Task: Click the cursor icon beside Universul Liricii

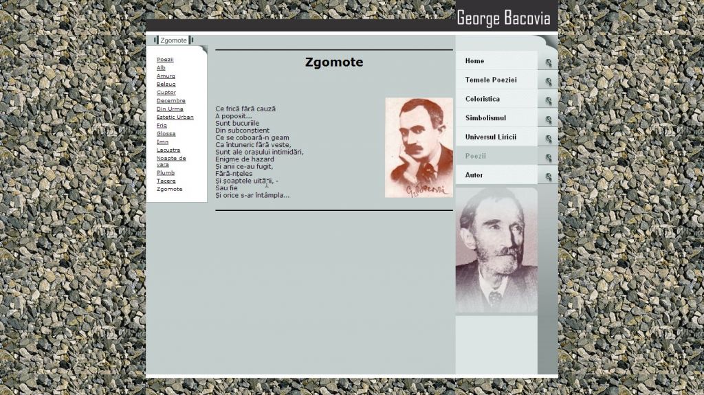Action: coord(548,139)
